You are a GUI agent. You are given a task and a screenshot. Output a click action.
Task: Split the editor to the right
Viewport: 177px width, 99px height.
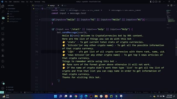(x=171, y=5)
